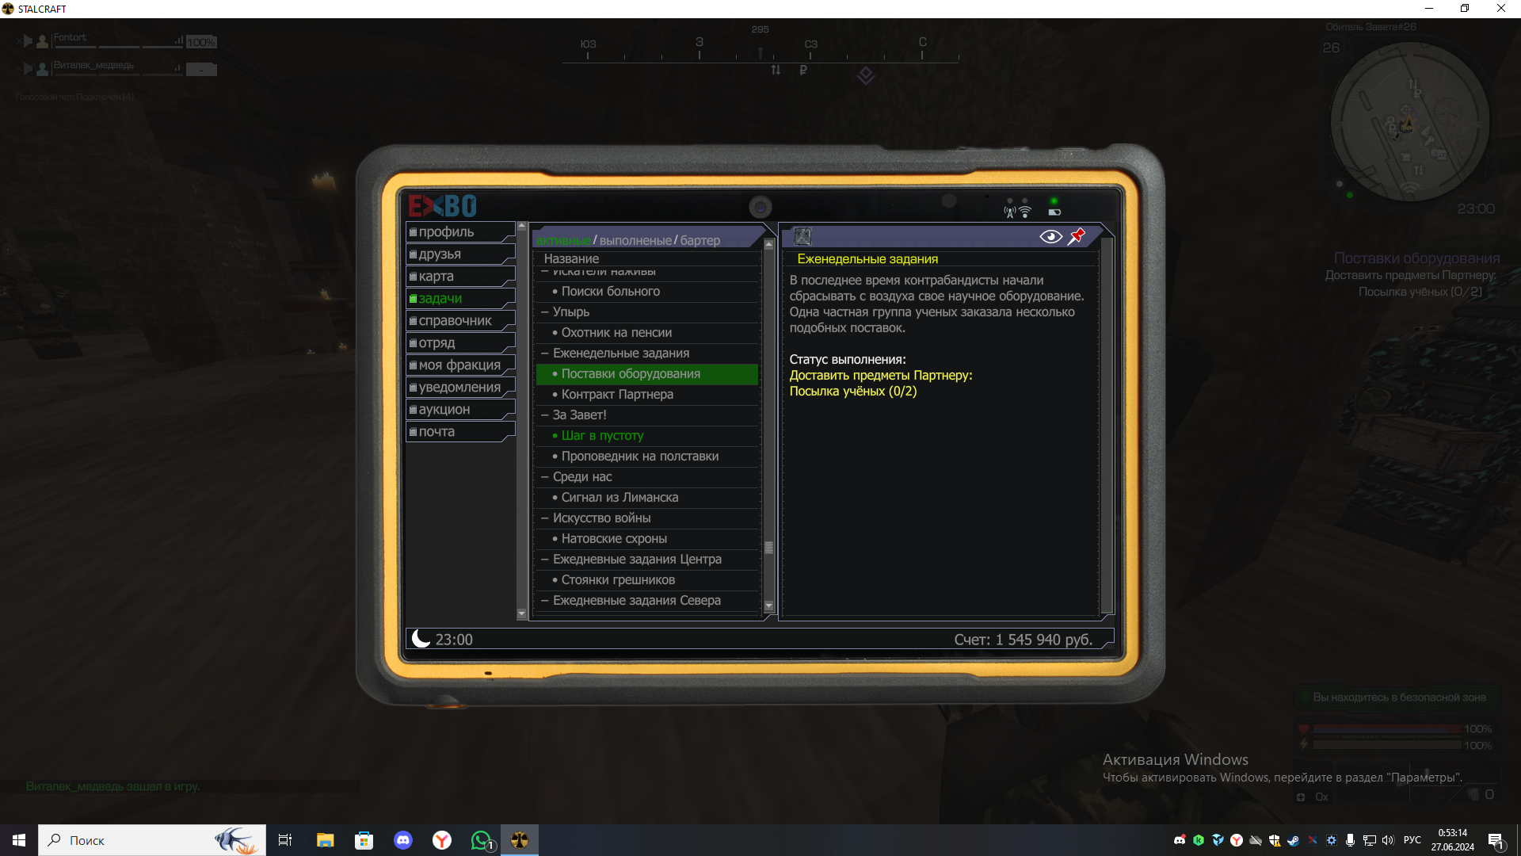Open the почта section
This screenshot has width=1521, height=856.
460,431
